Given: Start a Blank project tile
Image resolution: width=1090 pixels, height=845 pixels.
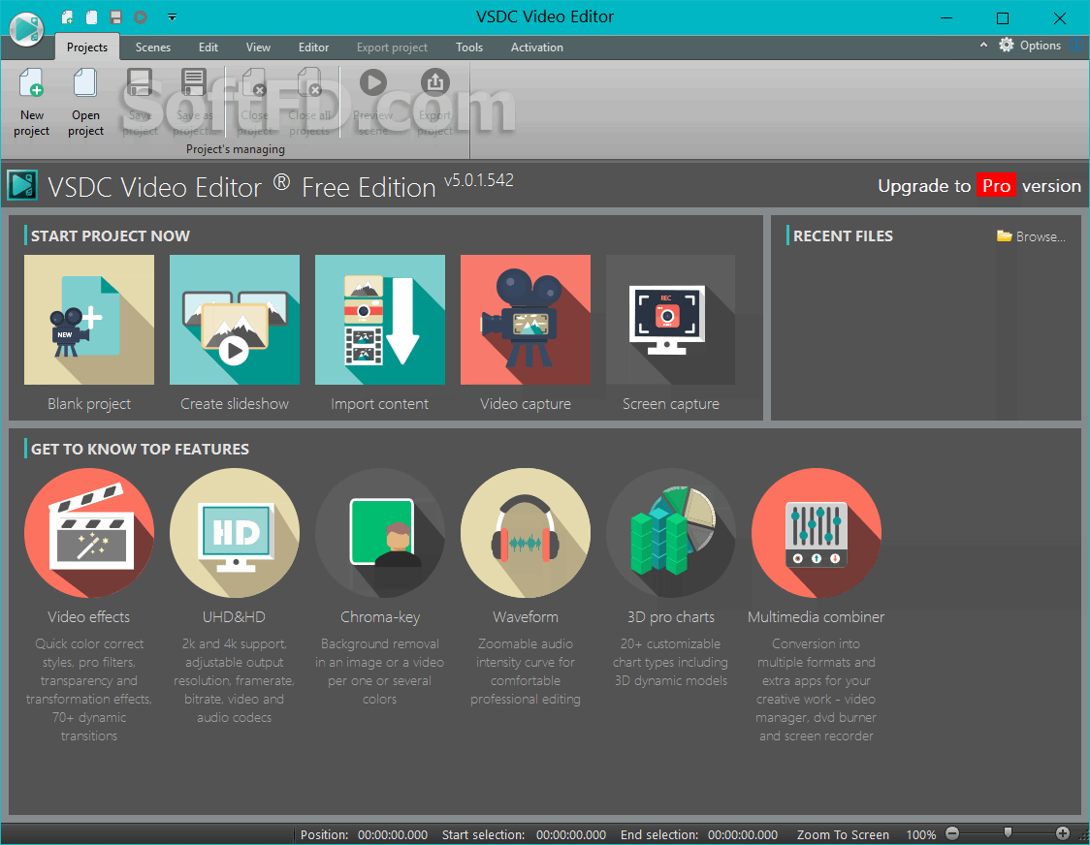Looking at the screenshot, I should click(89, 320).
